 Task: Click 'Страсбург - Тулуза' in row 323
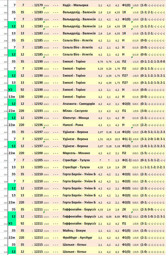pyautogui.click(x=76, y=160)
